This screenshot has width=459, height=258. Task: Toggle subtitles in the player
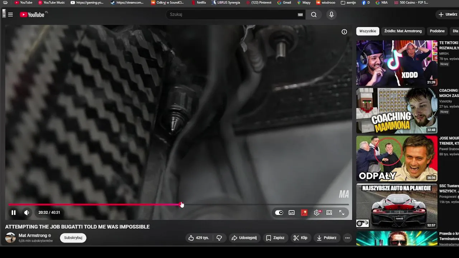point(292,212)
